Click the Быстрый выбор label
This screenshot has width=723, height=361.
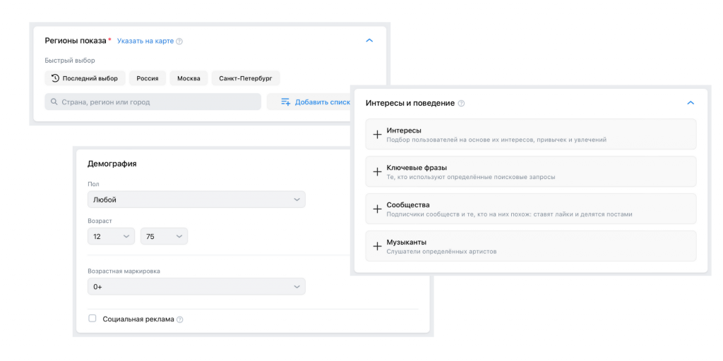coord(70,61)
